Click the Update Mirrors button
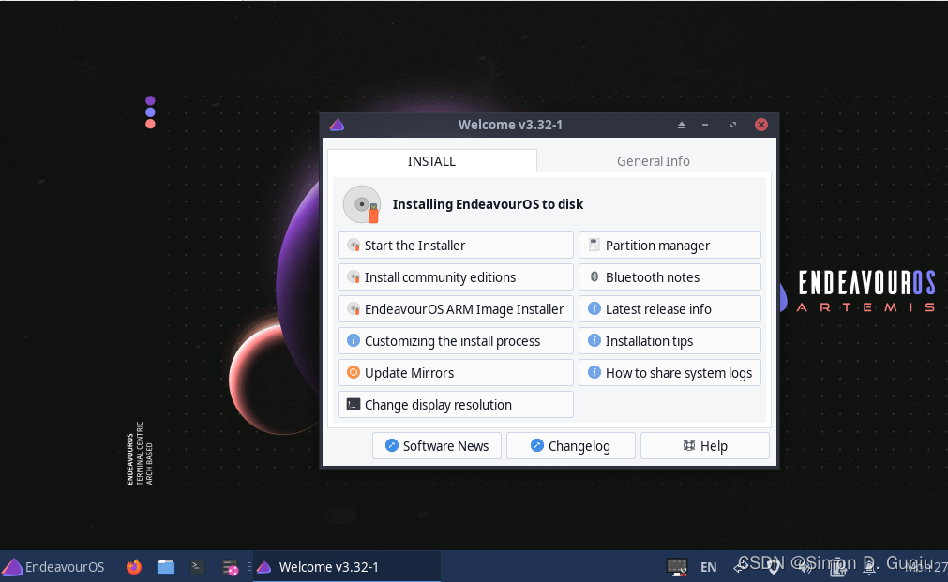The image size is (948, 582). [x=456, y=373]
